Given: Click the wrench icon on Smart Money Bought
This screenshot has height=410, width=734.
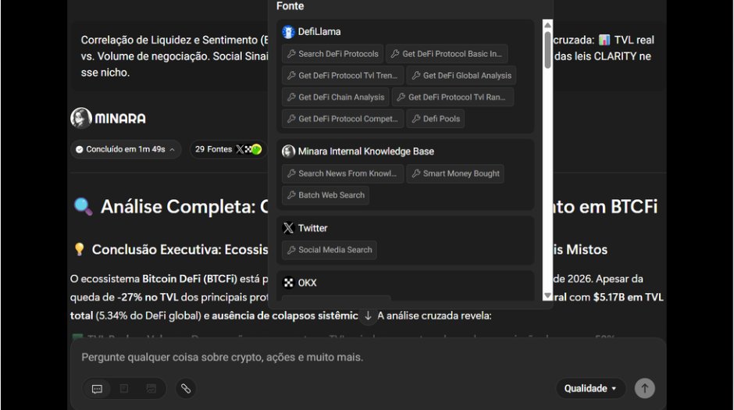Looking at the screenshot, I should click(416, 173).
